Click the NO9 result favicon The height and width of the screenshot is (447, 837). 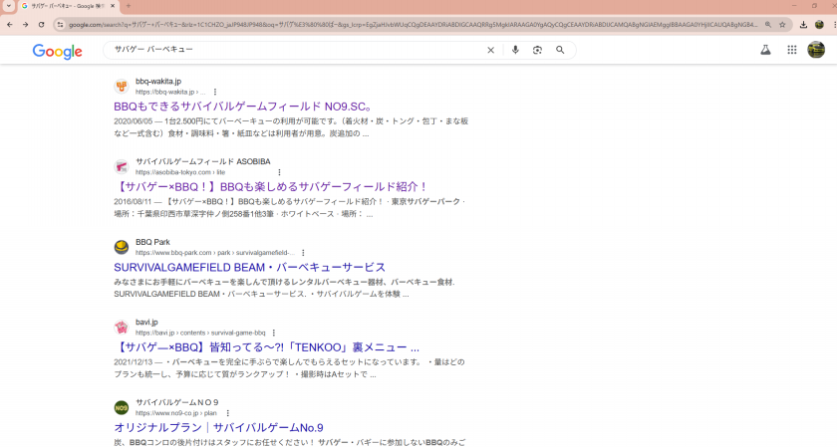tap(122, 407)
